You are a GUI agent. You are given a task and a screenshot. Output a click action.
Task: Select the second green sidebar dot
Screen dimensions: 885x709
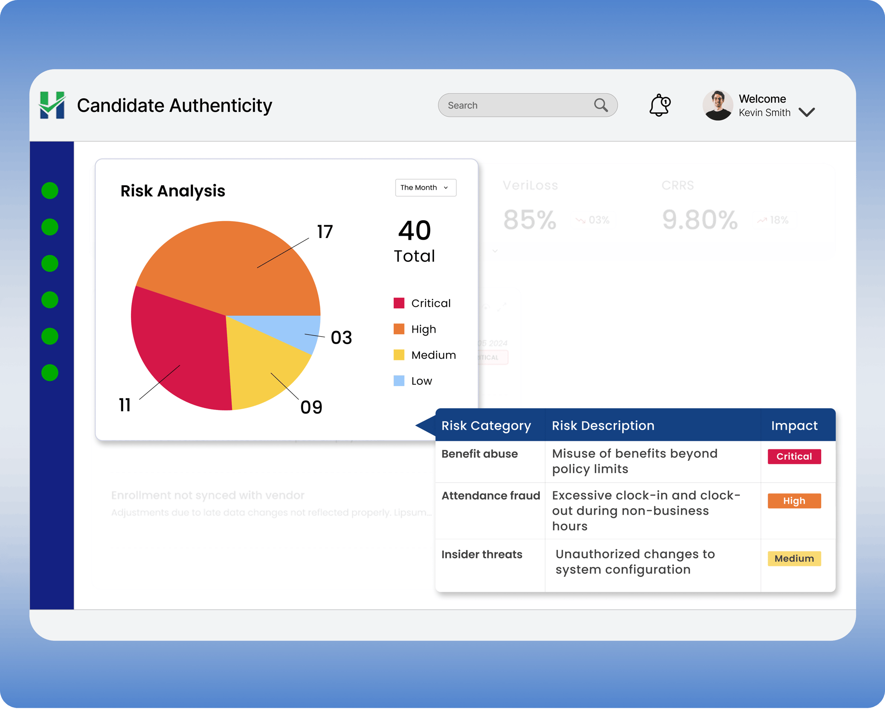tap(50, 227)
